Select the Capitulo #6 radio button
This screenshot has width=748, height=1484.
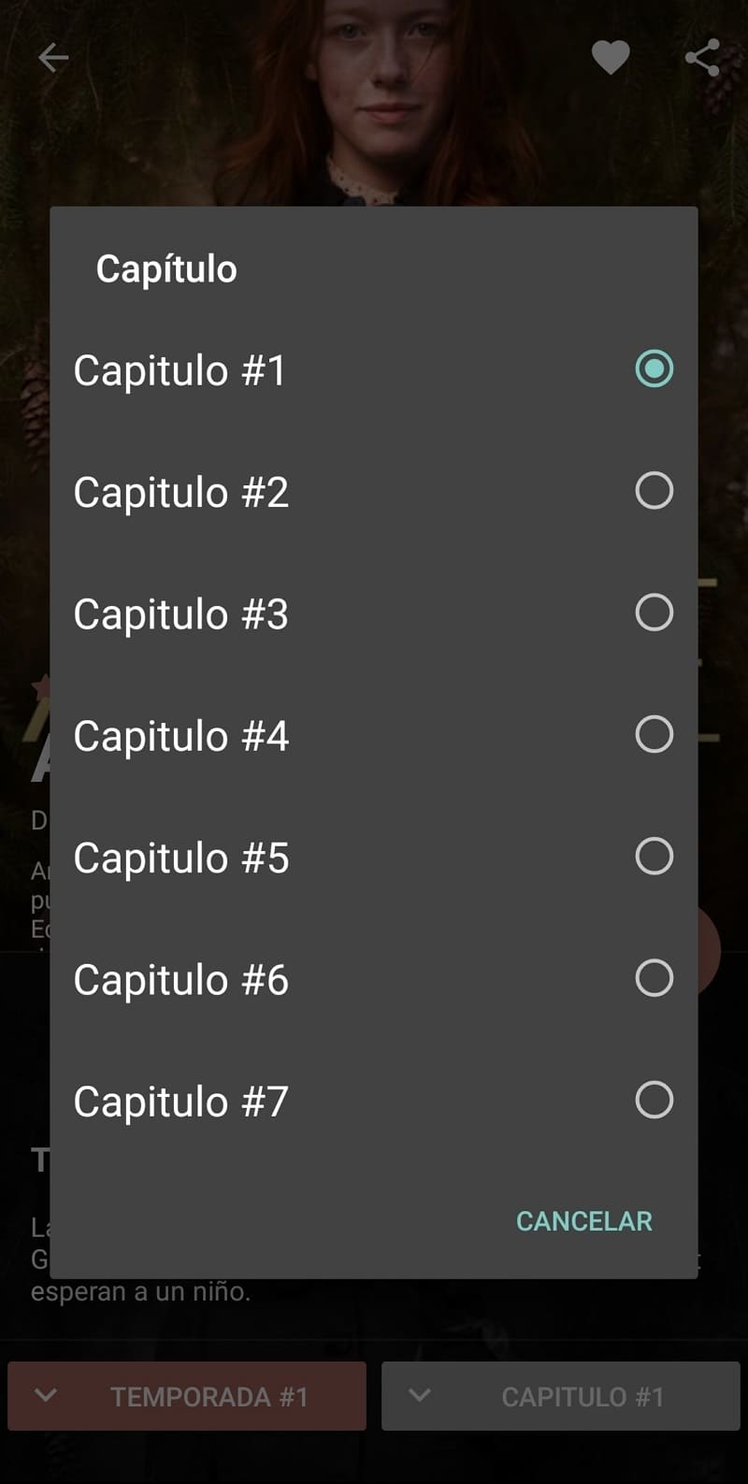tap(654, 978)
